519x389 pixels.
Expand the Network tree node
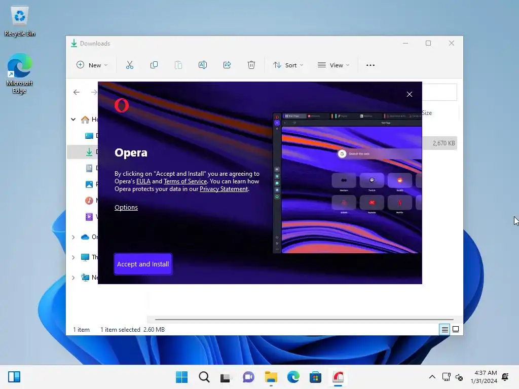(73, 278)
